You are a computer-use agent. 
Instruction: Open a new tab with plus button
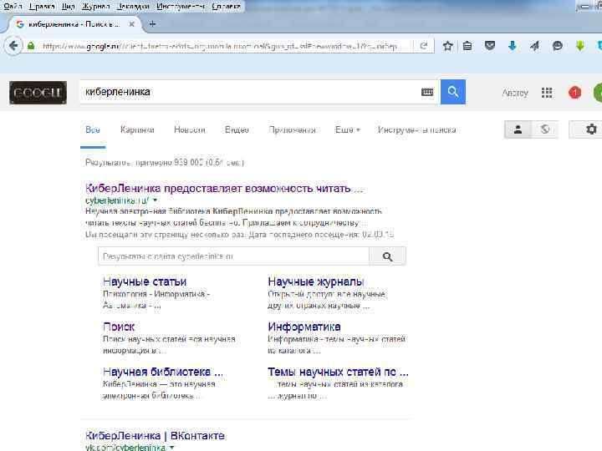coord(152,24)
